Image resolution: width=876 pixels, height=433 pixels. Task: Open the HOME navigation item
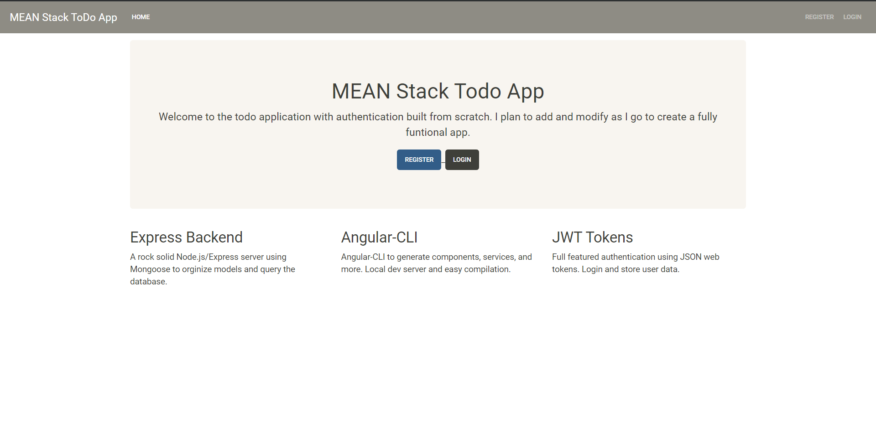pos(141,17)
